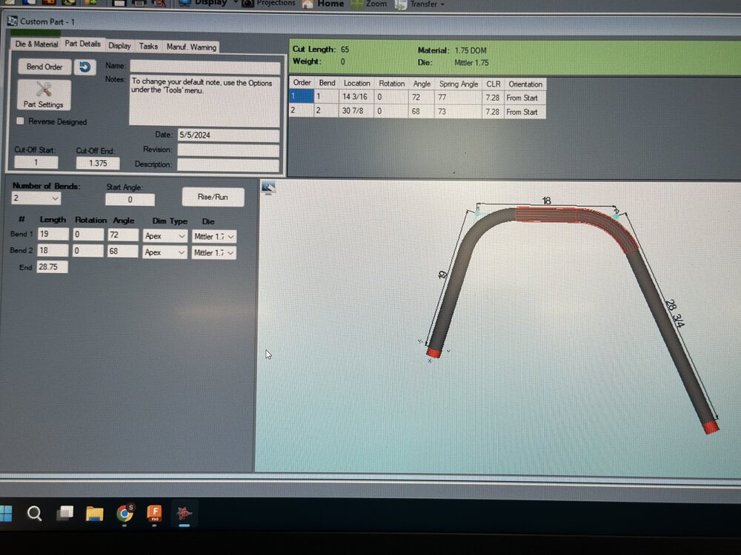Click the Revision input field
The image size is (741, 555).
coord(228,150)
